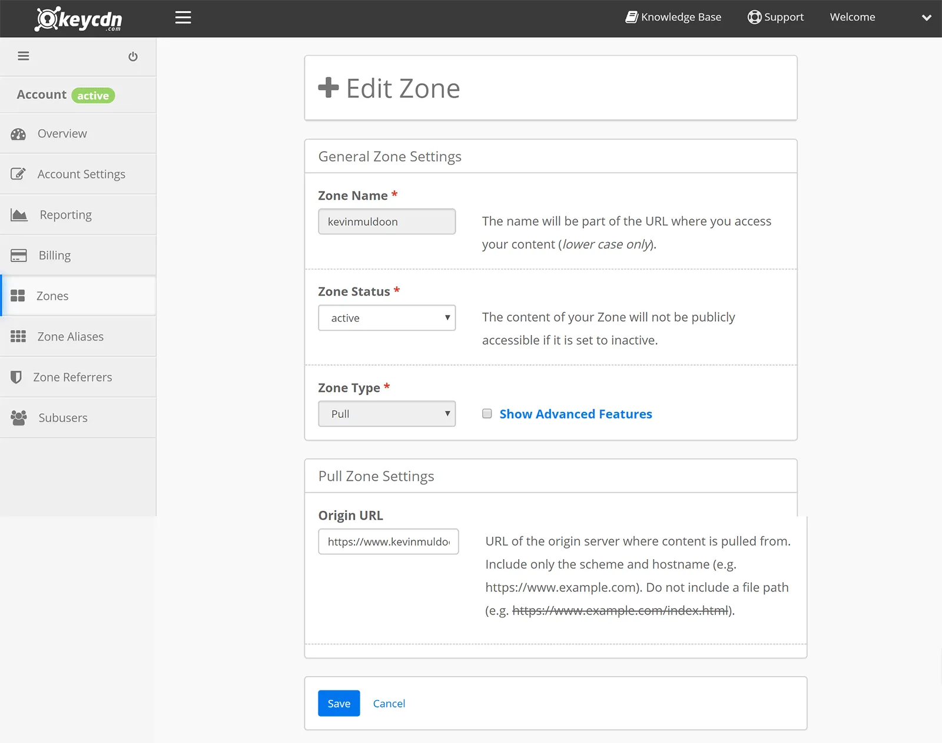The height and width of the screenshot is (743, 942).
Task: Click the Zone Referrers shield icon
Action: (x=16, y=377)
